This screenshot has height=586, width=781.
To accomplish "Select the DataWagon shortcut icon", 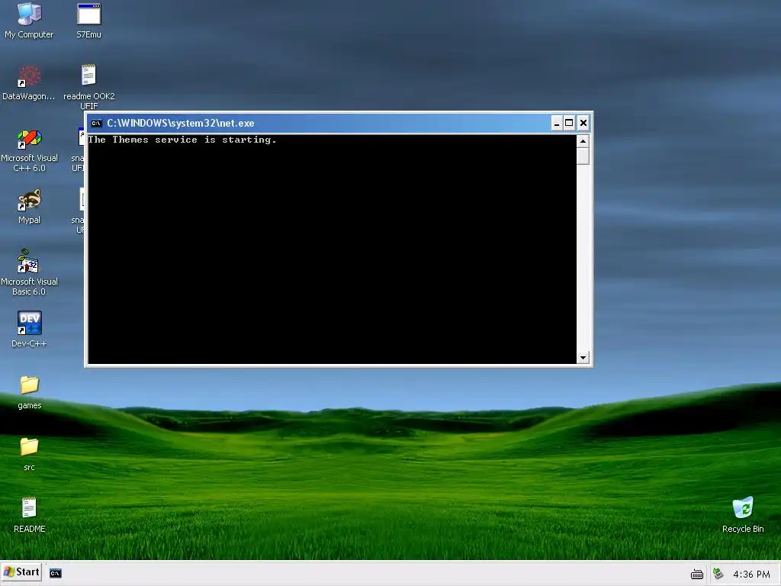I will [29, 82].
